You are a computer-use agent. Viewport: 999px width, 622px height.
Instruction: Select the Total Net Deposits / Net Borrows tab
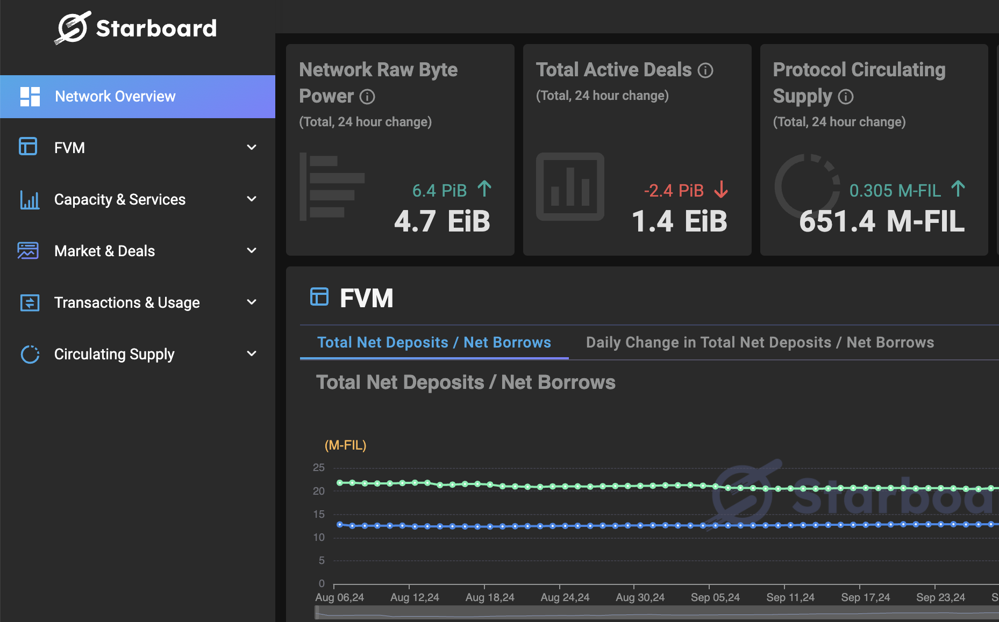tap(434, 342)
